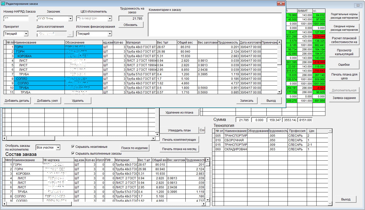Open Просмотр калькуляций
The width and height of the screenshot is (365, 210).
coord(344,52)
